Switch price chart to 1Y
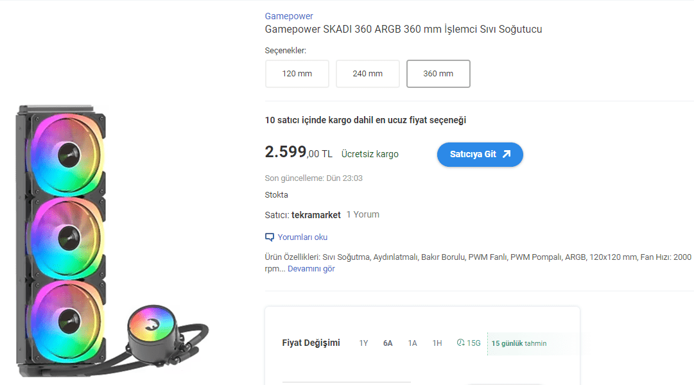 coord(363,343)
